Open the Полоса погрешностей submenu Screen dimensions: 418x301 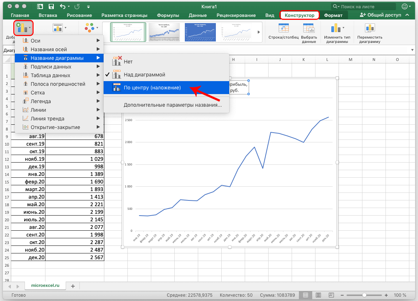click(x=59, y=84)
